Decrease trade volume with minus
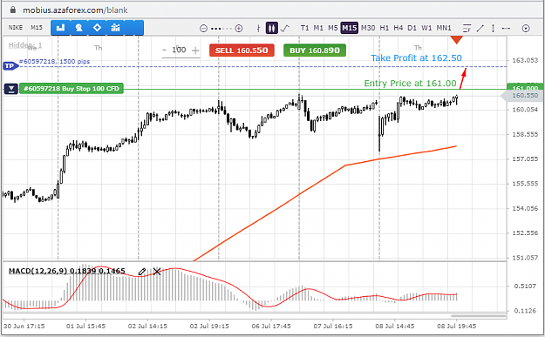 pos(165,51)
